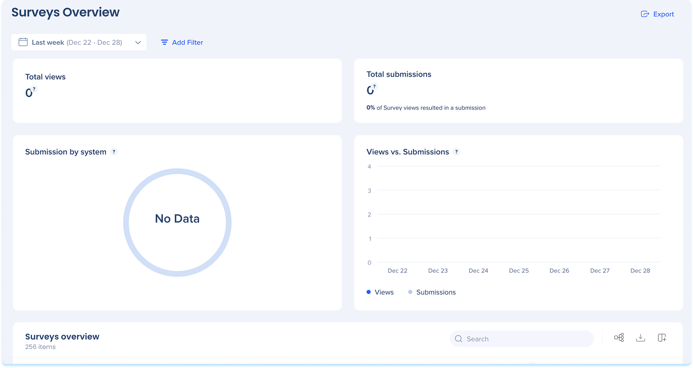This screenshot has height=368, width=693.
Task: Click the Add Filter button
Action: [182, 43]
